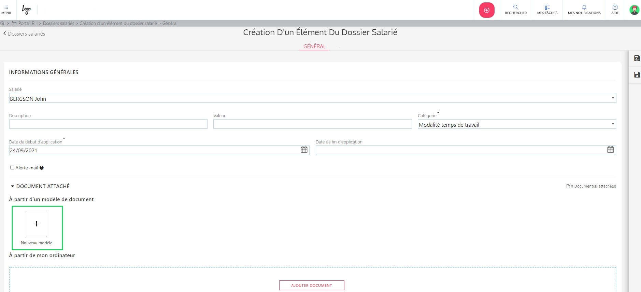The width and height of the screenshot is (641, 292).
Task: Enable the Alerte mail checkbox
Action: (12, 168)
